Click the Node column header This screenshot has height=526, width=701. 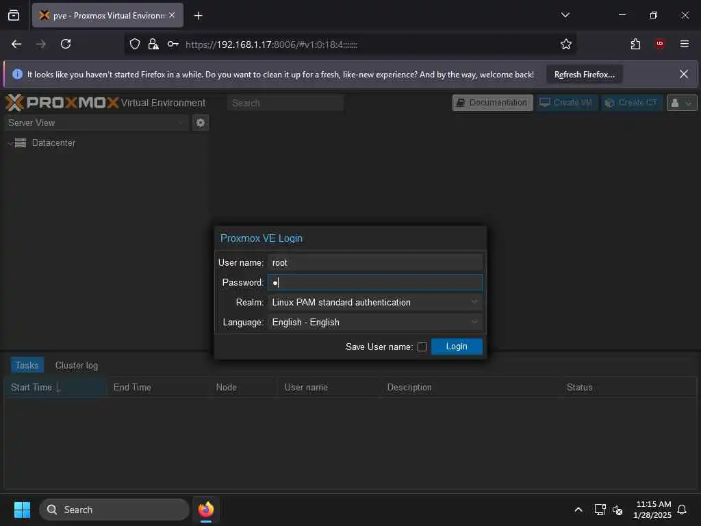point(244,388)
